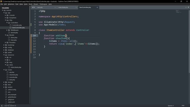
Task: Click the .gitignore file icon
Action: 6,100
